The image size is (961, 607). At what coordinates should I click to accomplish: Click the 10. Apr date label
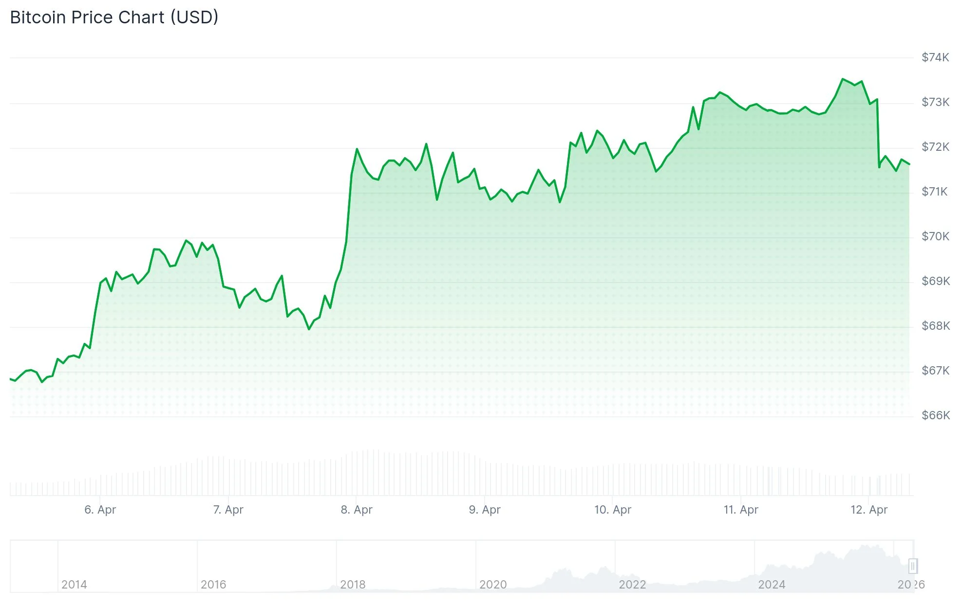tap(613, 510)
